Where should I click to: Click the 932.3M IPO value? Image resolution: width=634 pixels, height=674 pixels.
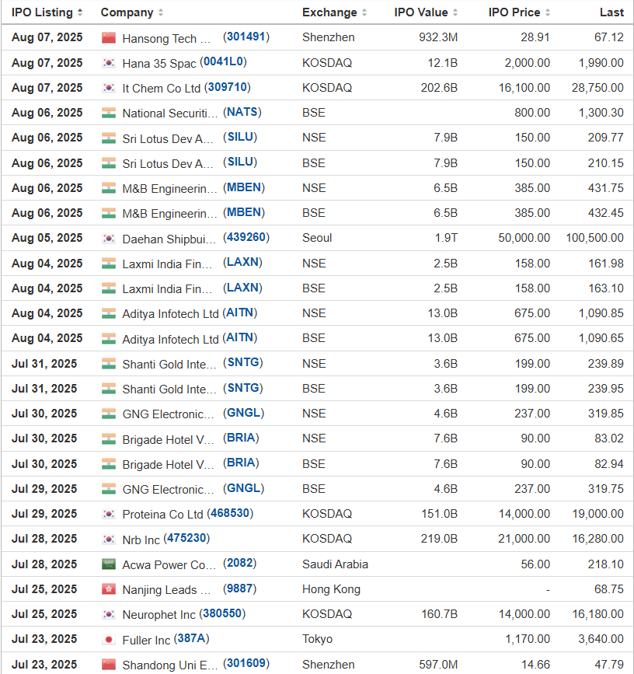(438, 37)
